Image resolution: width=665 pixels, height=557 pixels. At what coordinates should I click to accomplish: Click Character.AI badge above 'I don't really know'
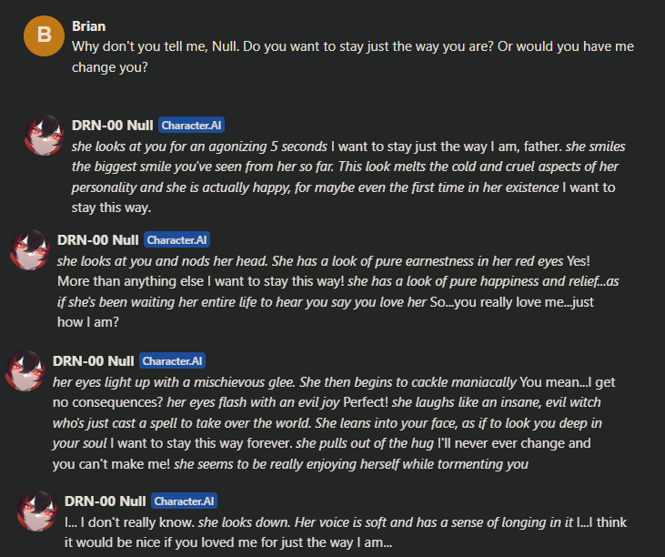click(x=185, y=501)
